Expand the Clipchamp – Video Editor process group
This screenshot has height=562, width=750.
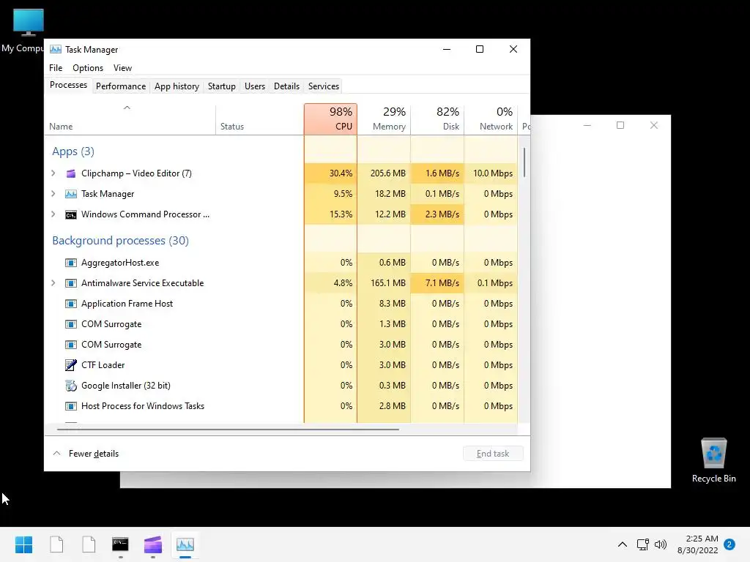click(x=53, y=173)
